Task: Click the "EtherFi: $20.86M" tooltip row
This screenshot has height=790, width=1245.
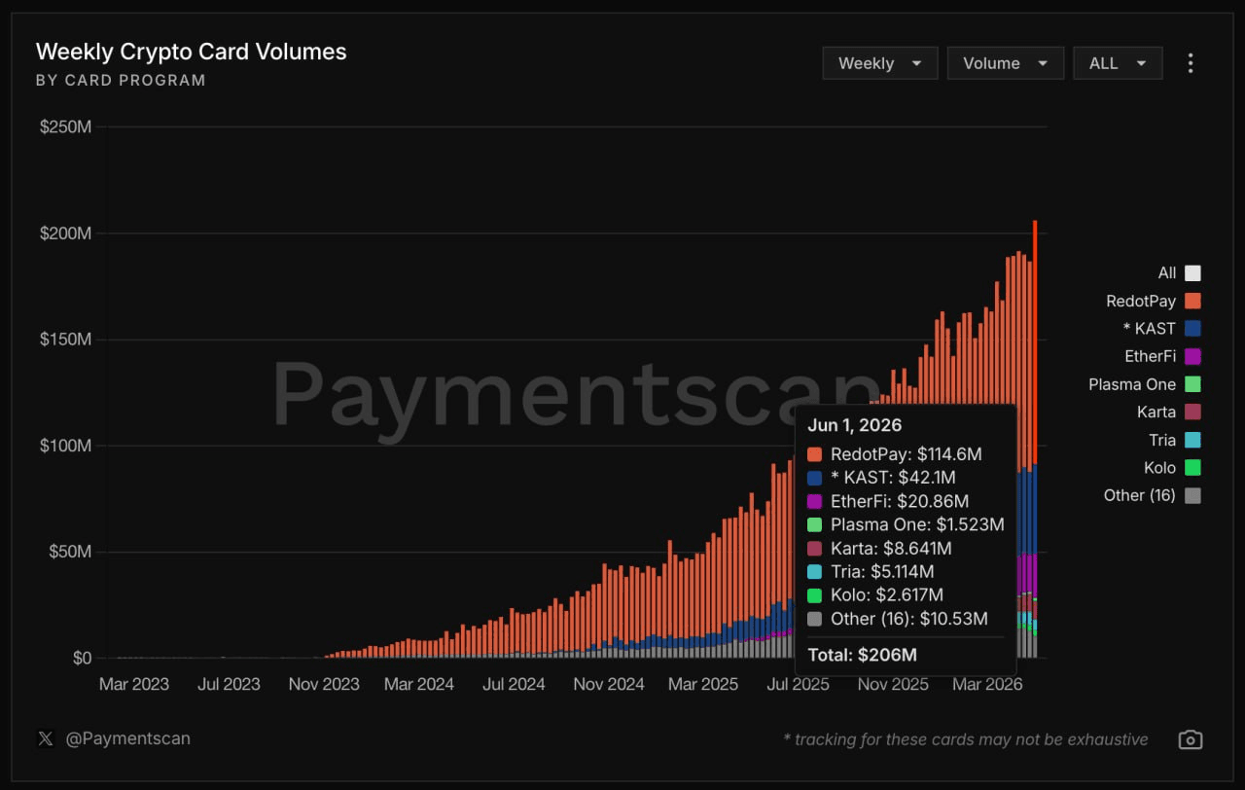Action: click(888, 501)
